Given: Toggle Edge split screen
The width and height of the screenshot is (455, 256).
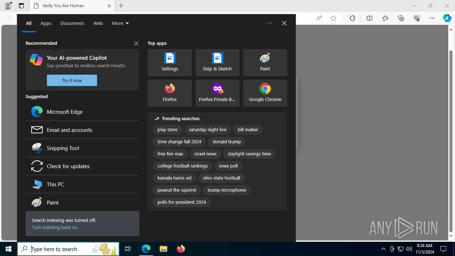Looking at the screenshot, I should tap(369, 18).
